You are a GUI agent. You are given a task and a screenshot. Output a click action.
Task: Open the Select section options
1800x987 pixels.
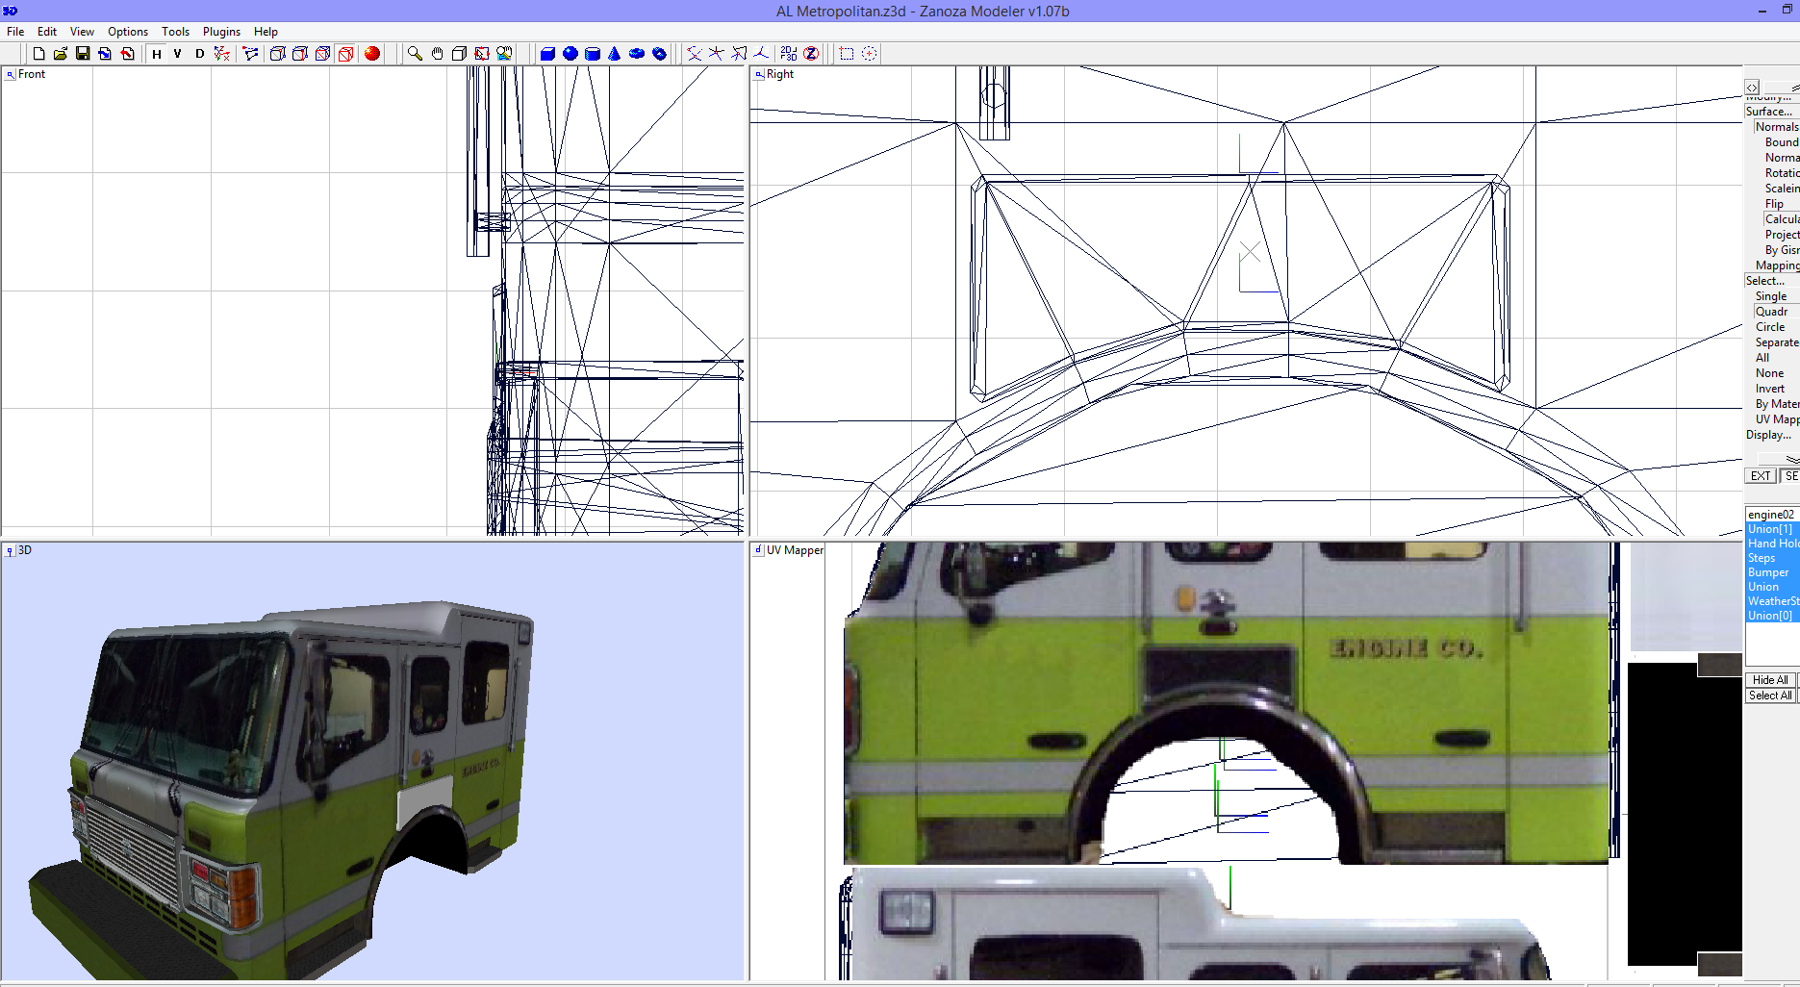click(1762, 280)
